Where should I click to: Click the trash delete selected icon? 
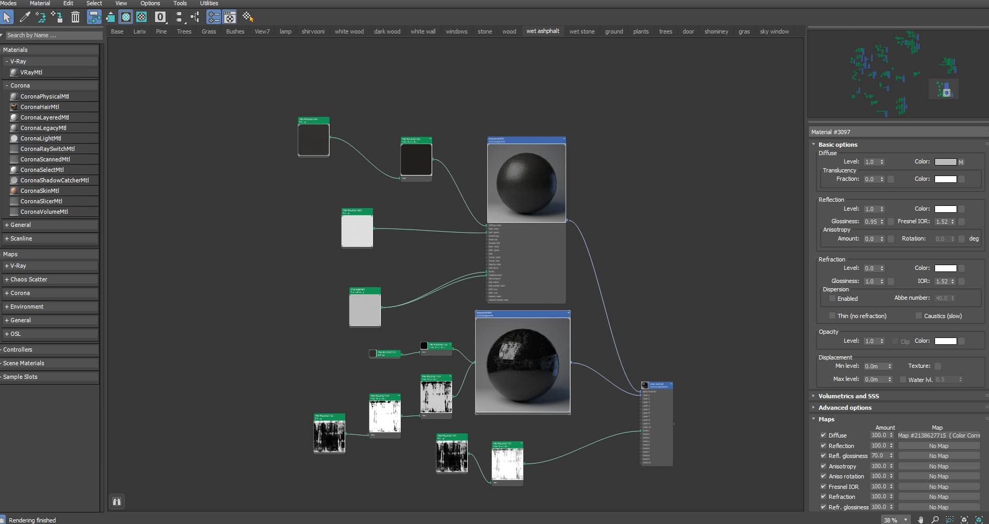pos(75,17)
